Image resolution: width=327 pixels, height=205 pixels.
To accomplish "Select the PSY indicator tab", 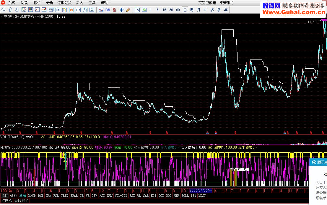I will pyautogui.click(x=193, y=196).
